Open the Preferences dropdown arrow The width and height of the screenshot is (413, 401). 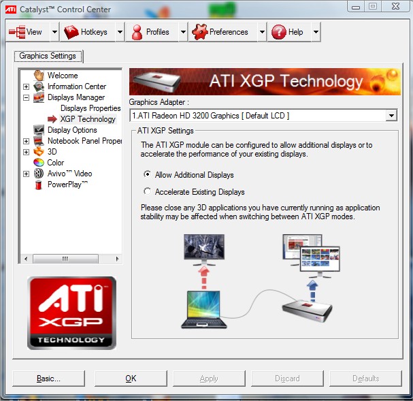[x=262, y=32]
